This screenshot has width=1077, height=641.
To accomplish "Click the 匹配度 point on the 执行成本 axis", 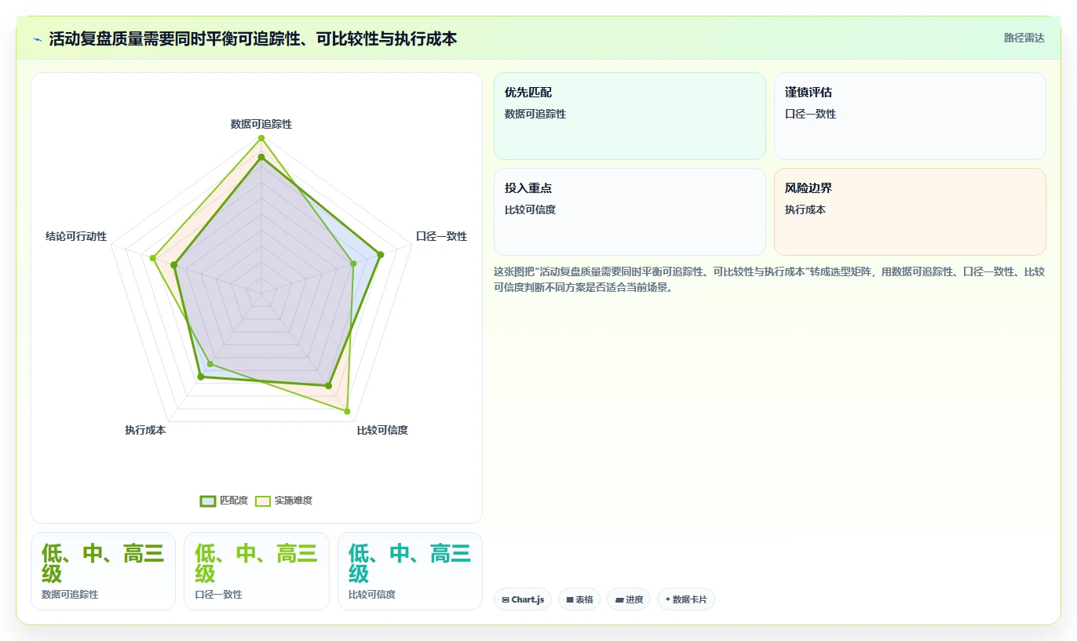I will point(200,377).
